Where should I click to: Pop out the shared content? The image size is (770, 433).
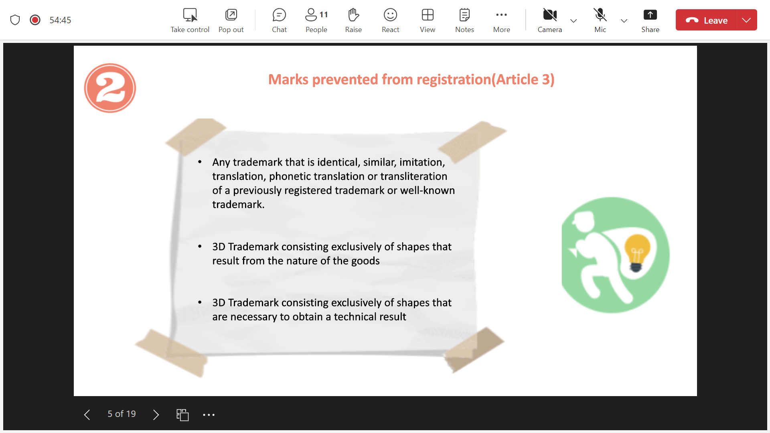pos(231,20)
